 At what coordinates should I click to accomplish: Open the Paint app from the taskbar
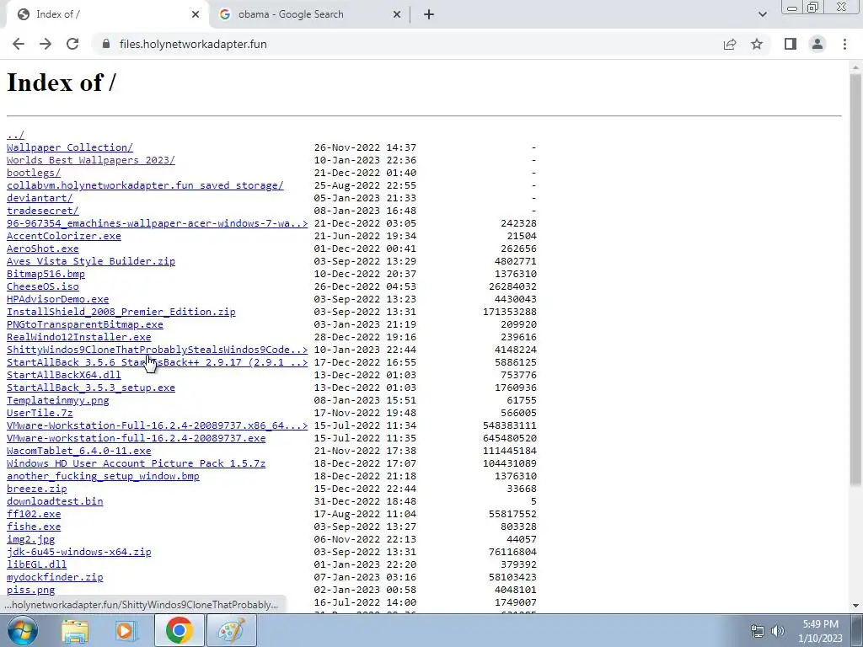pos(231,630)
